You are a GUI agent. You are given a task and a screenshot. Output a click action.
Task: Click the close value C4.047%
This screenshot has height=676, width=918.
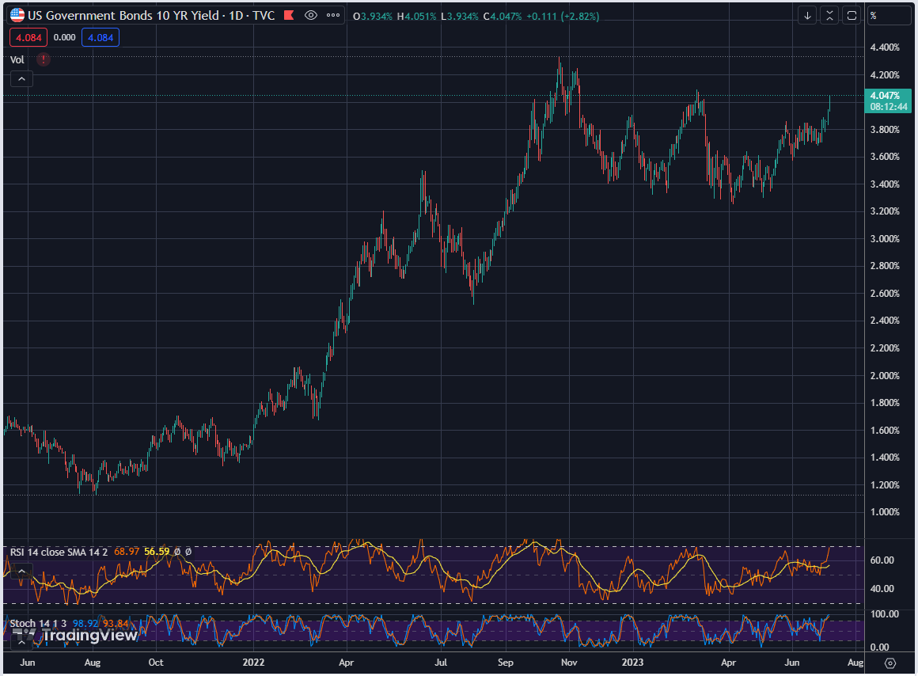point(503,17)
